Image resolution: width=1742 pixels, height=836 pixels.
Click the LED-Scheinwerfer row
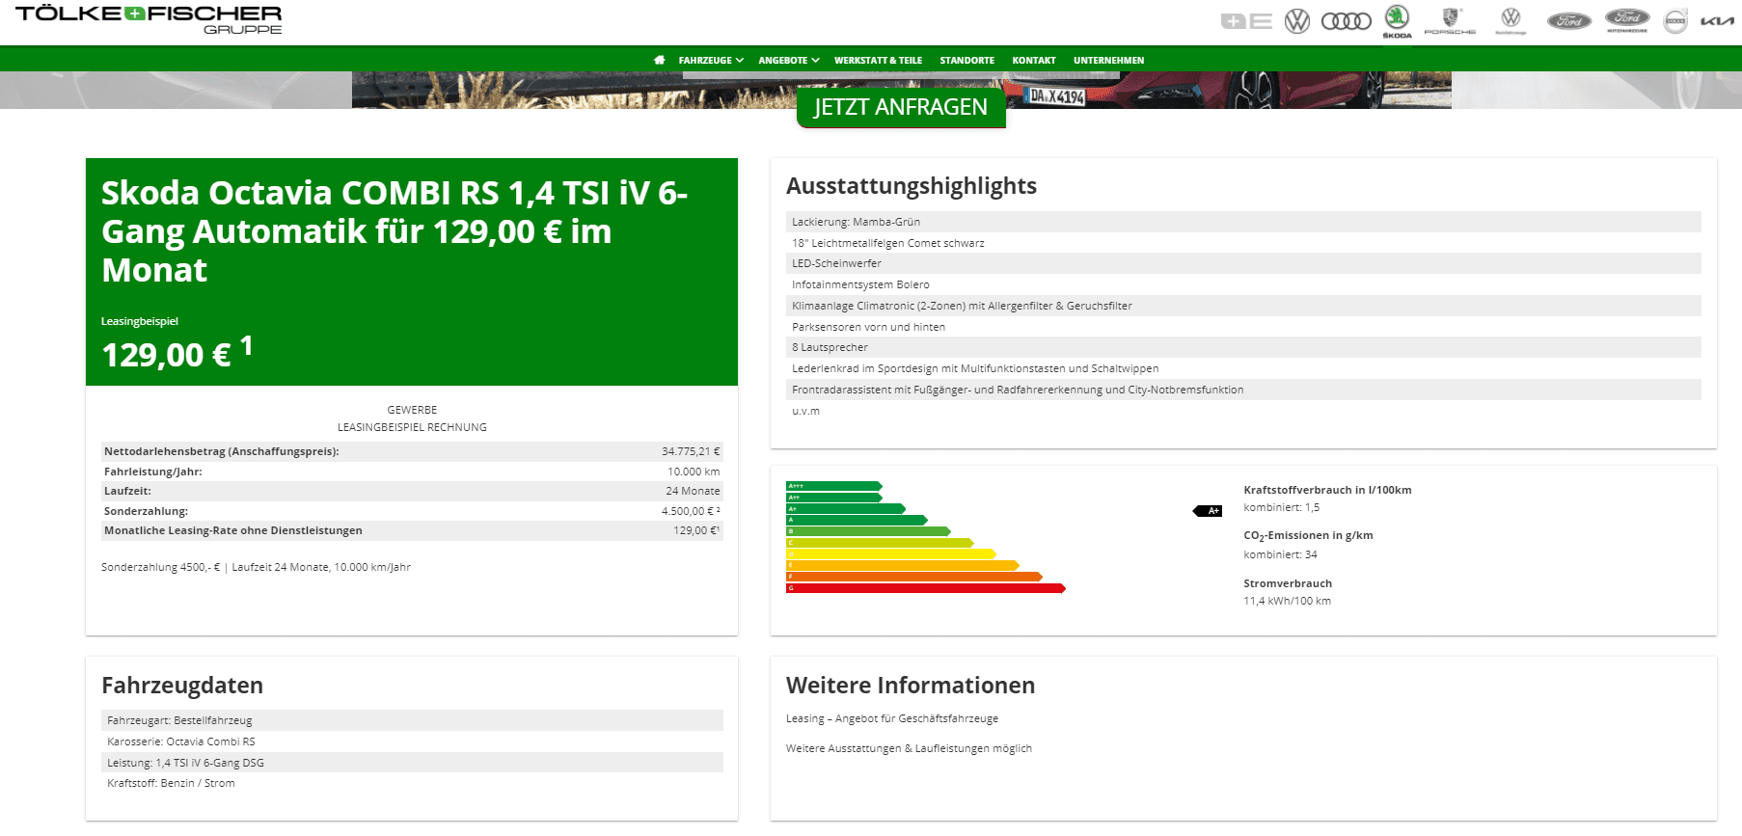(x=1243, y=263)
